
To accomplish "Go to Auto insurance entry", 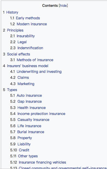I will tap(29, 95).
